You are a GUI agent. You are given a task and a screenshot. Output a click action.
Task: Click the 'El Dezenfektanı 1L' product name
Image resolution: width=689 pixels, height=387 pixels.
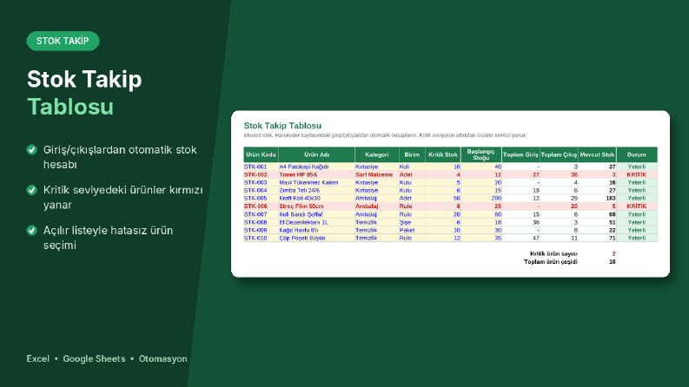pyautogui.click(x=303, y=222)
